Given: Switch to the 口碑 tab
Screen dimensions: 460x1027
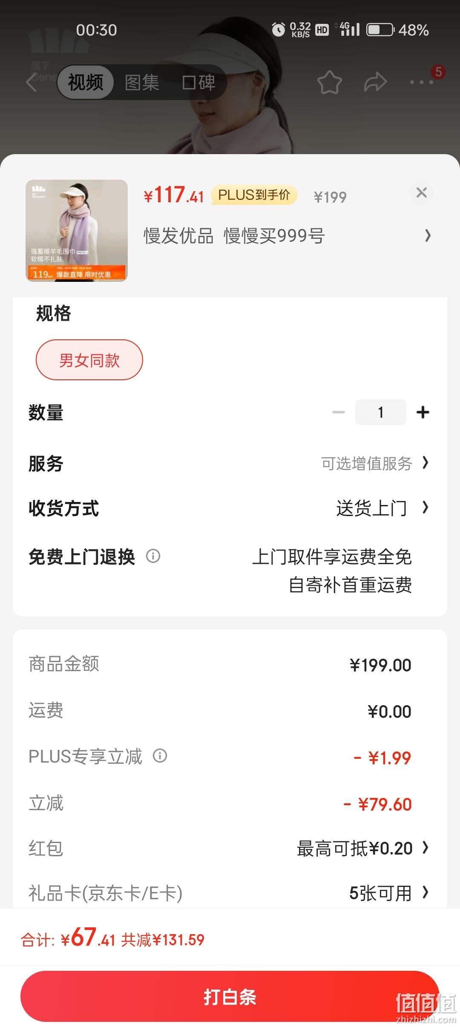Looking at the screenshot, I should [198, 82].
